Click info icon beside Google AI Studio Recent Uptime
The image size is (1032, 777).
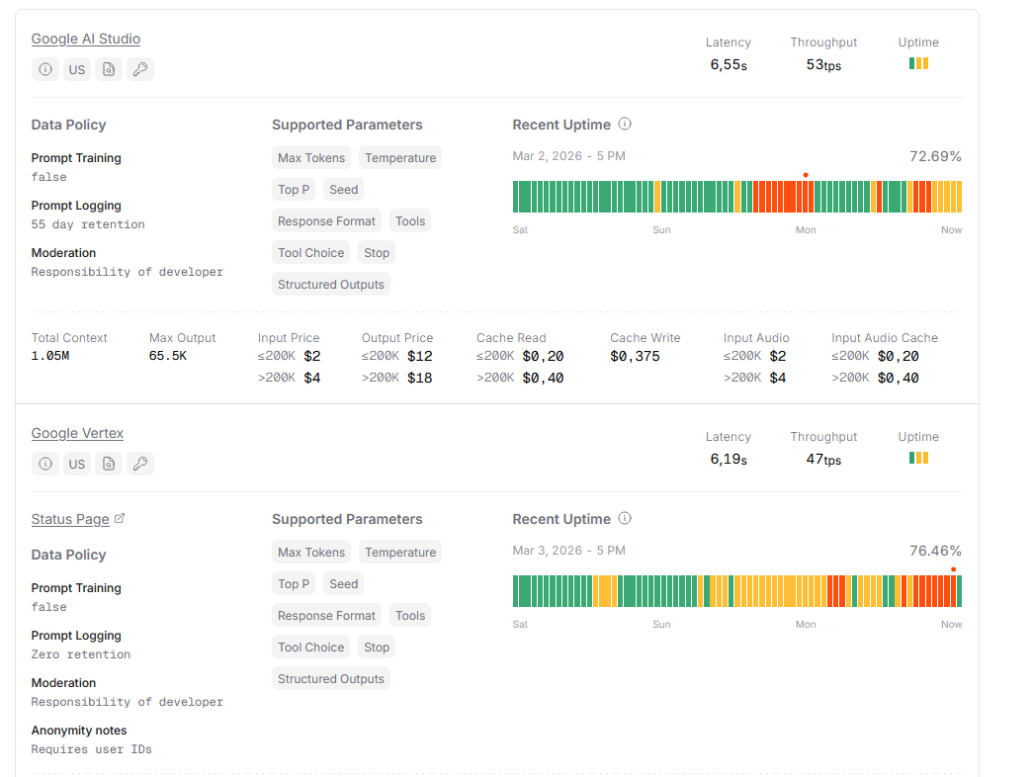coord(625,125)
